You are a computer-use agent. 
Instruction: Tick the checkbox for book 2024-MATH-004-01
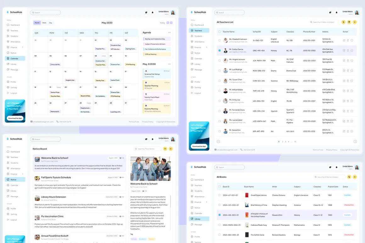220,225
